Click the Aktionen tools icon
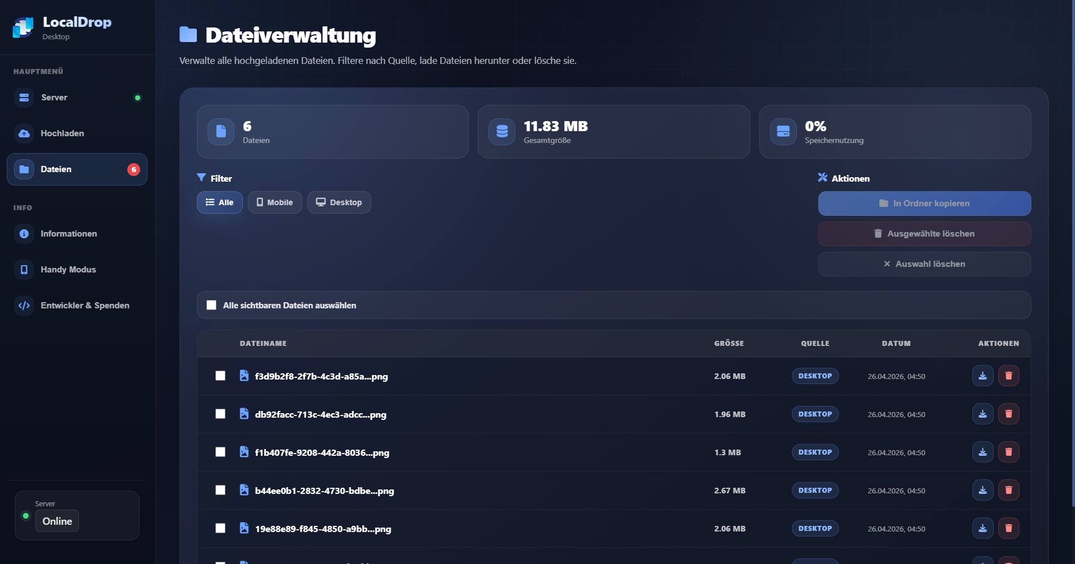Viewport: 1075px width, 564px height. pyautogui.click(x=823, y=177)
